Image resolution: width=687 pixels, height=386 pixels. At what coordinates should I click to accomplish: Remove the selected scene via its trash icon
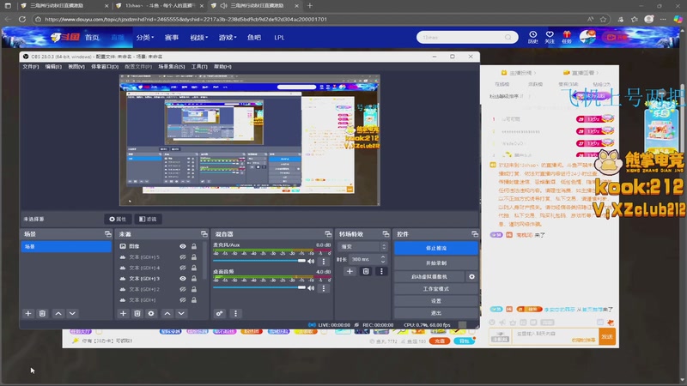click(42, 313)
